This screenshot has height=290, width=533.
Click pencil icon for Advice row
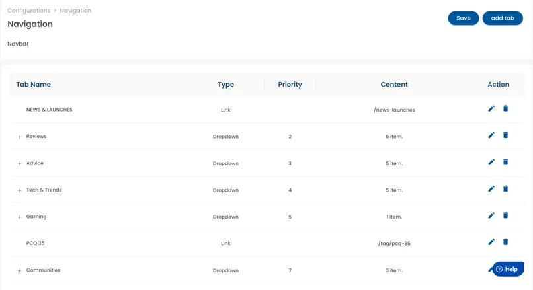(491, 162)
